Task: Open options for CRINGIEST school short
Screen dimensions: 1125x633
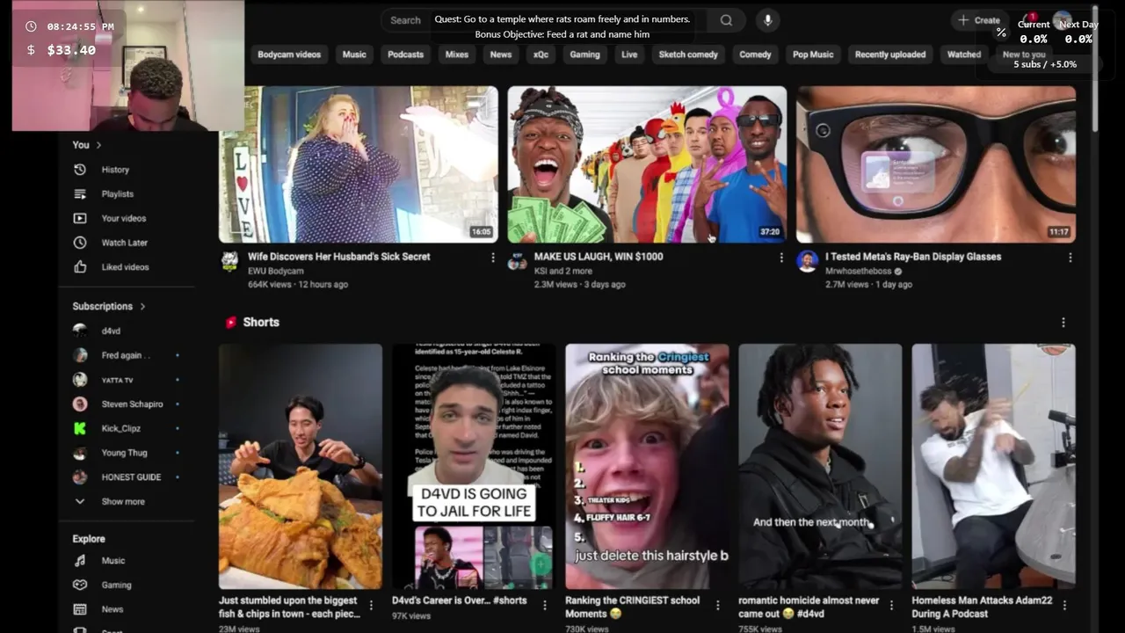Action: (717, 605)
